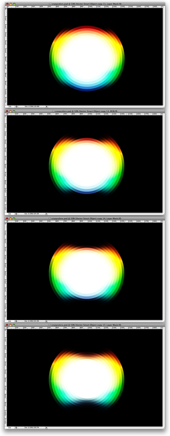Image resolution: width=170 pixels, height=436 pixels.
Task: Open the status bar arrow menu in copy 13 window
Action: coord(47,214)
